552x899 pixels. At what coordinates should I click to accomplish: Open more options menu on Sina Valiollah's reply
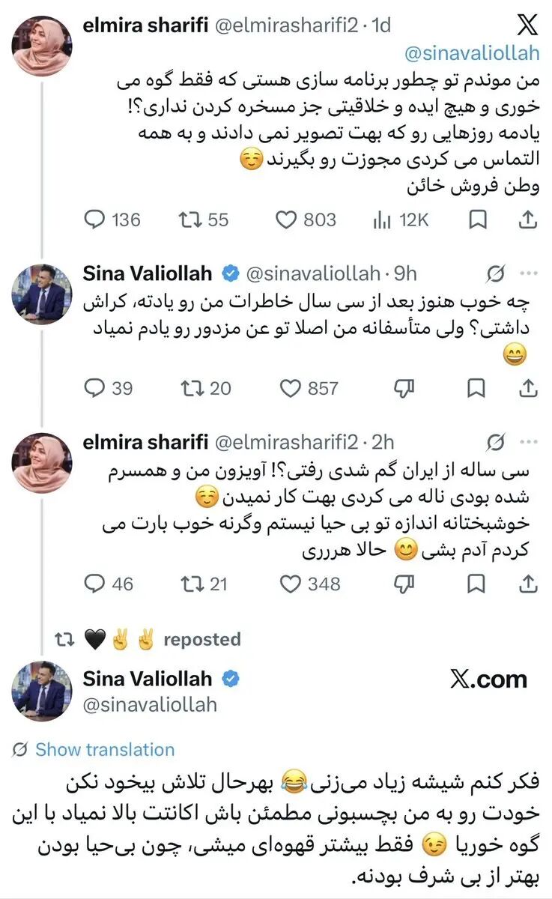click(528, 274)
